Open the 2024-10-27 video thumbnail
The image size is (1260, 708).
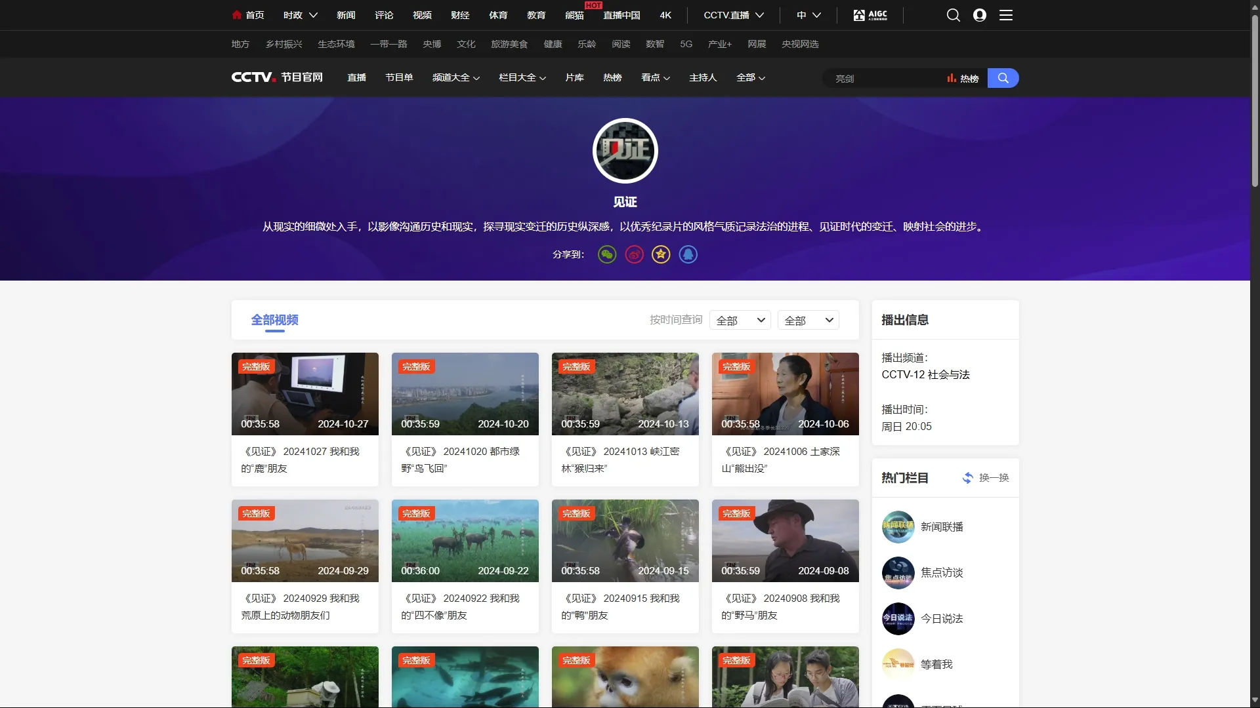[304, 394]
